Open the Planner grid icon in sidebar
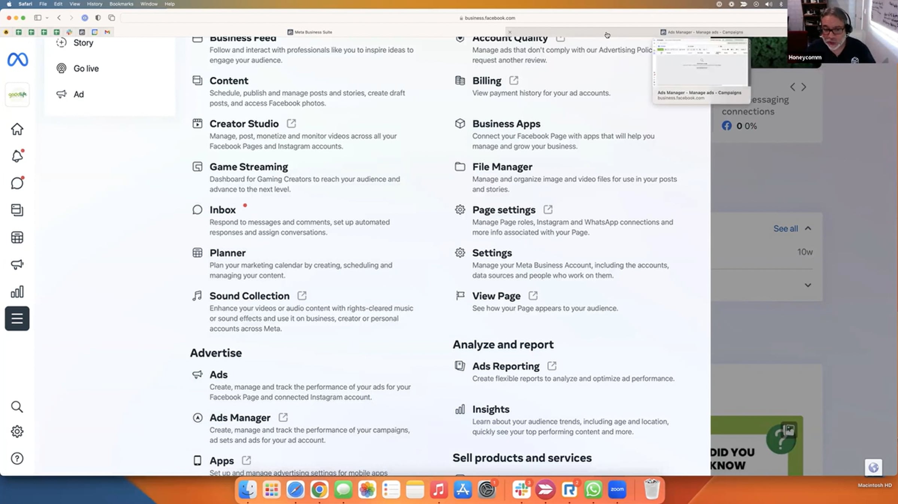This screenshot has height=504, width=898. (x=17, y=237)
